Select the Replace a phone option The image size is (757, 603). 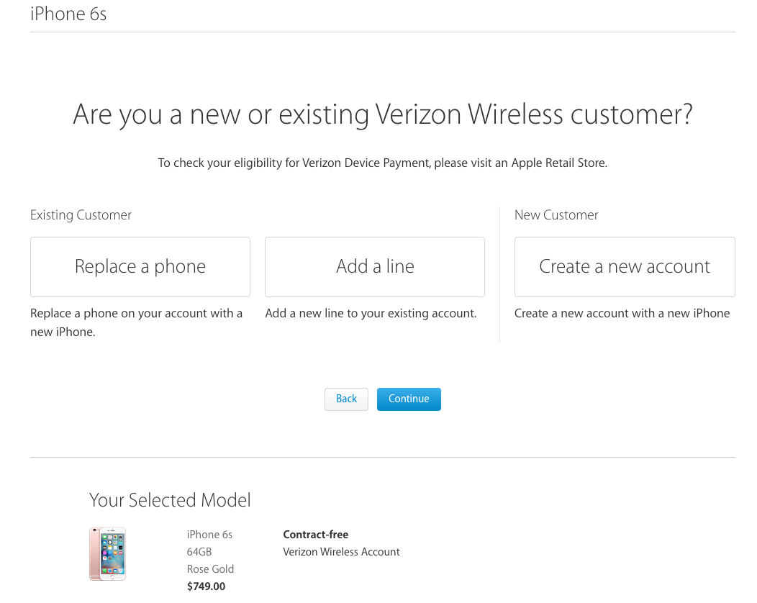(140, 266)
